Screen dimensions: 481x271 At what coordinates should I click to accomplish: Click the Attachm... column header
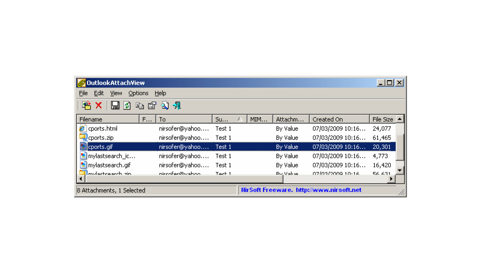(x=291, y=119)
